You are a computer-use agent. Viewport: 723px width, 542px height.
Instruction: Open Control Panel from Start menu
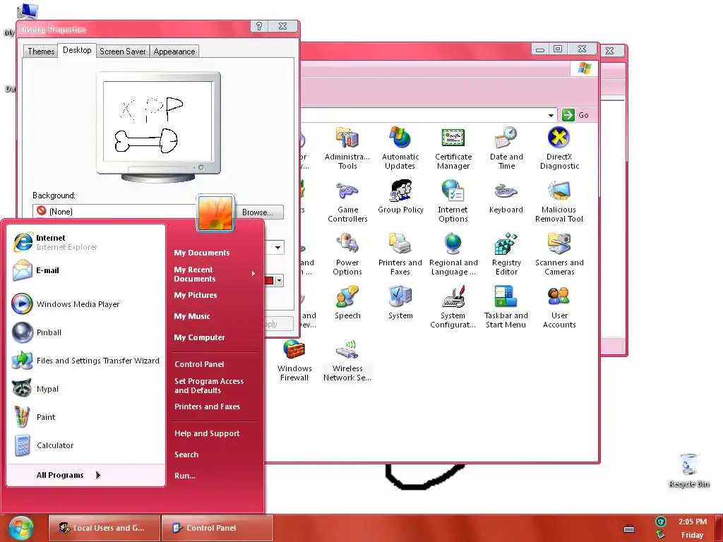pos(199,364)
